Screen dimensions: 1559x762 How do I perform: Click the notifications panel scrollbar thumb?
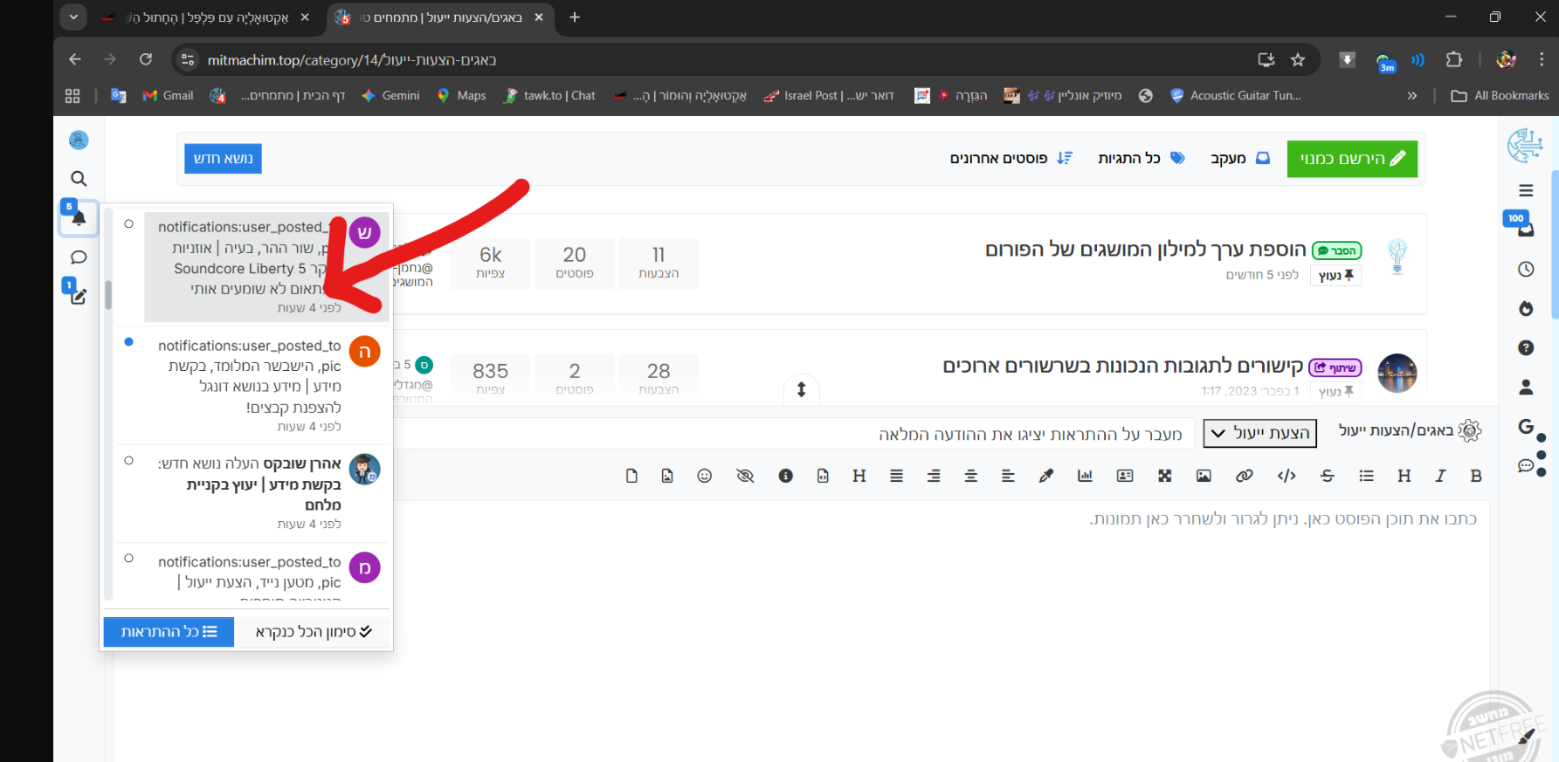click(108, 295)
